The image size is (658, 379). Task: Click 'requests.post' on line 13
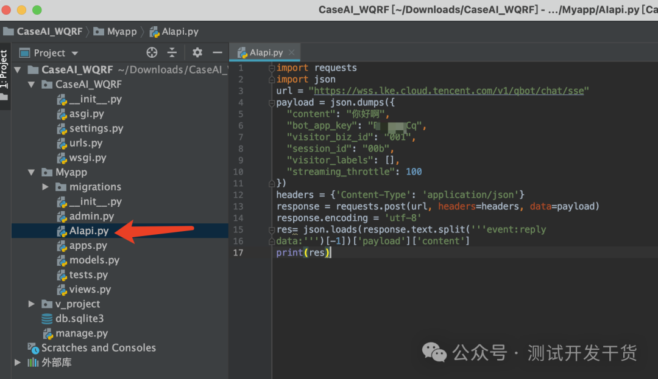371,206
